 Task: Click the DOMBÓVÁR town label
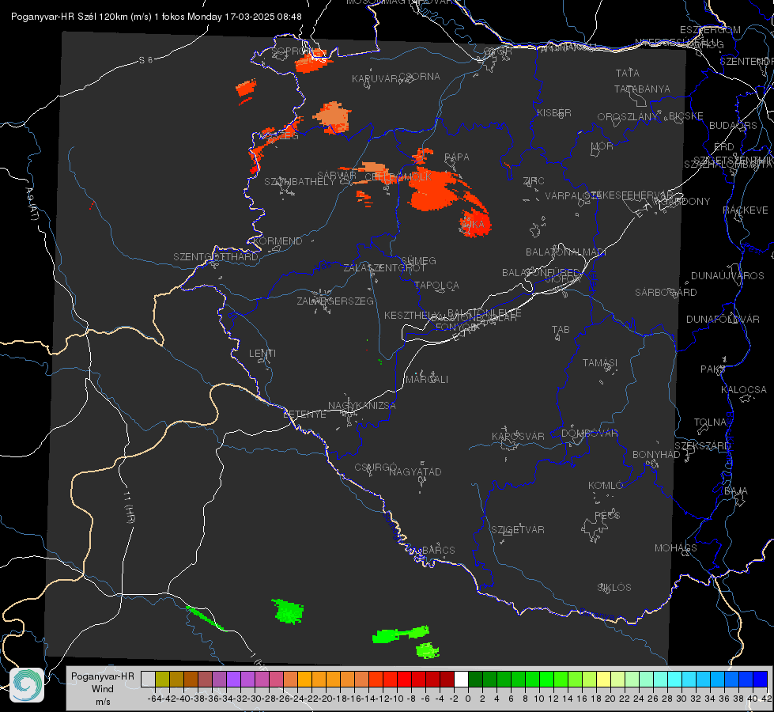[589, 434]
